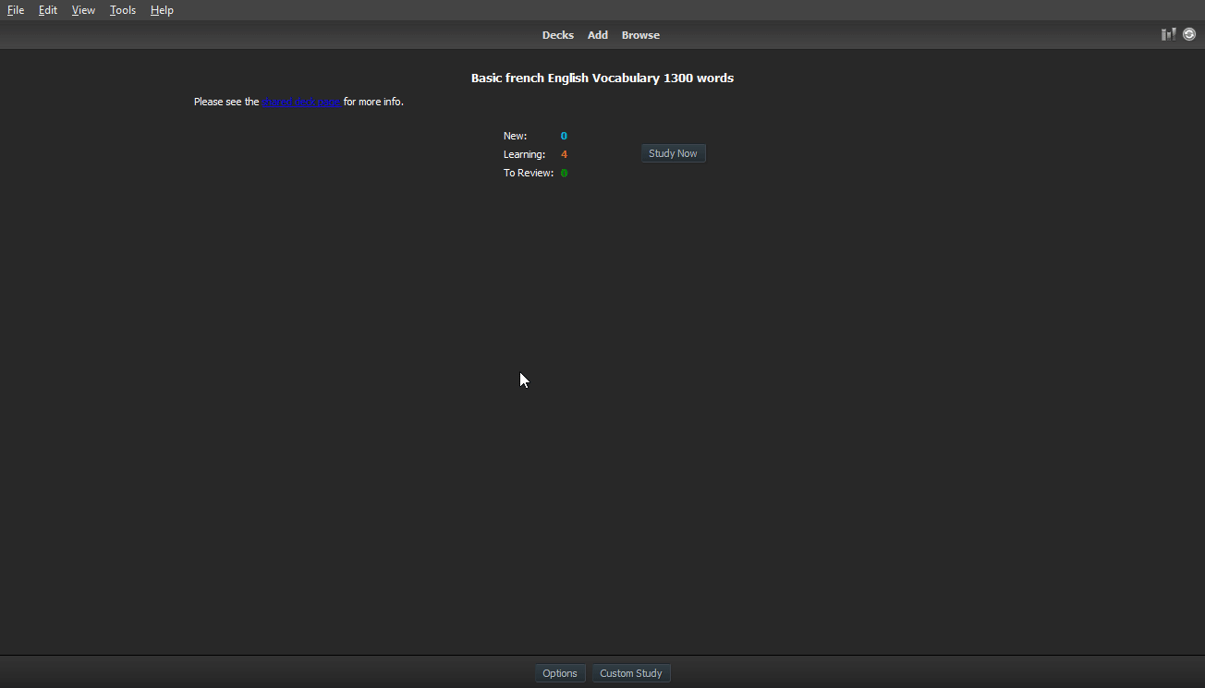Go to the Decks list

click(x=557, y=35)
